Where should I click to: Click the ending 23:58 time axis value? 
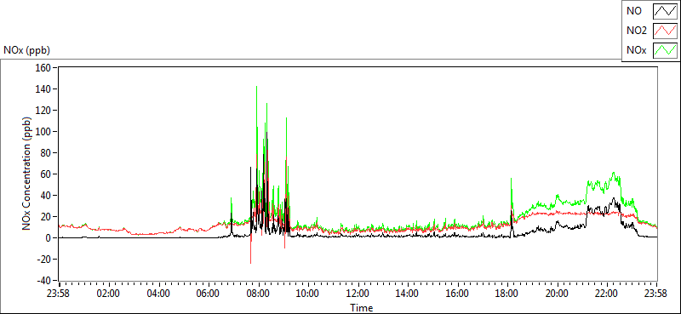tap(656, 293)
